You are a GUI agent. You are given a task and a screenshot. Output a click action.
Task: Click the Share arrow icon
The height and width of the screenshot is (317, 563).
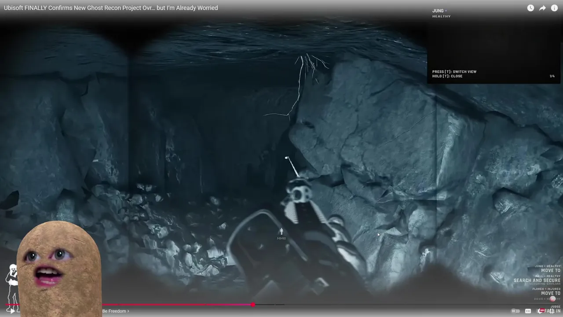tap(542, 8)
